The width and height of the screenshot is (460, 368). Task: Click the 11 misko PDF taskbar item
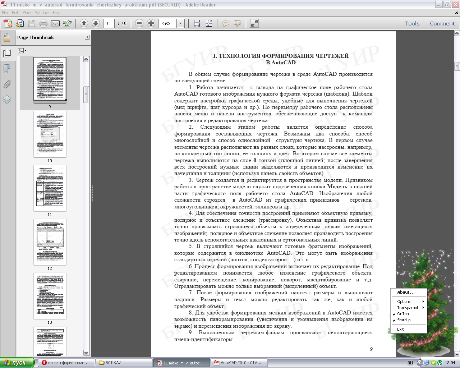(182, 363)
